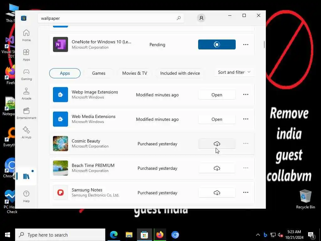Click the search magnifier icon

coord(179,18)
